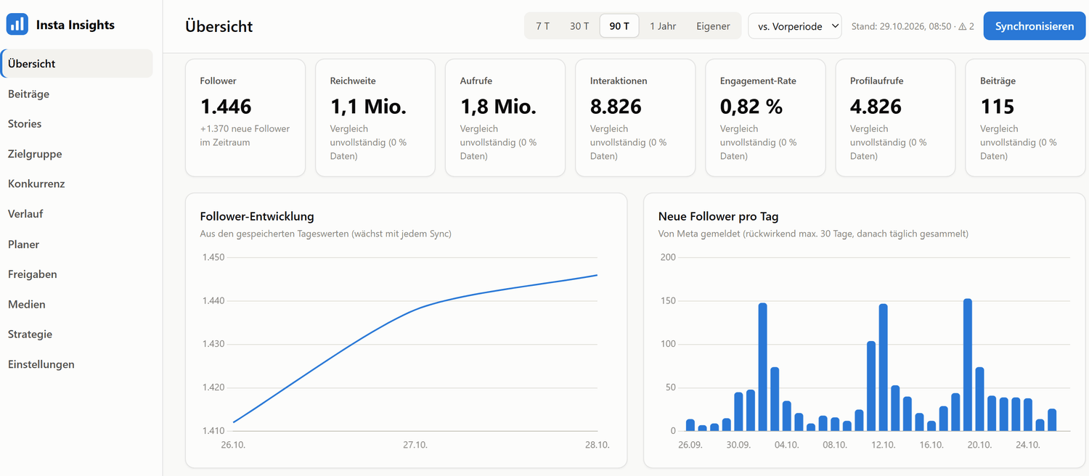
Task: Click the 27.10. x-axis label
Action: click(x=415, y=445)
